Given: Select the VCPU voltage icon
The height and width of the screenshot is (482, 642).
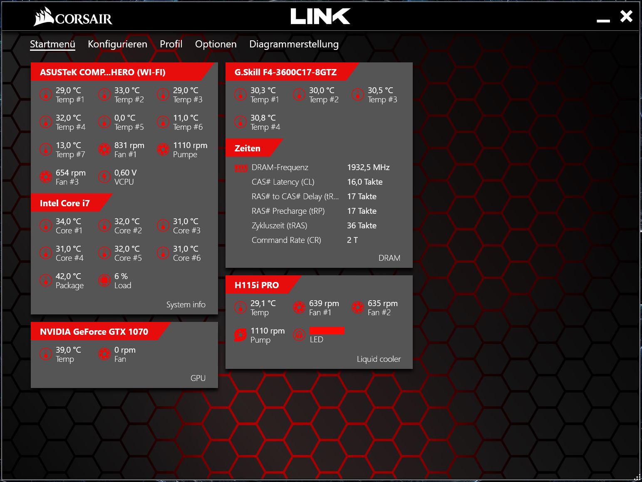Looking at the screenshot, I should (x=104, y=177).
